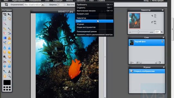Click the crop icon in the options bar
The image size is (174, 98).
pyautogui.click(x=6, y=5)
